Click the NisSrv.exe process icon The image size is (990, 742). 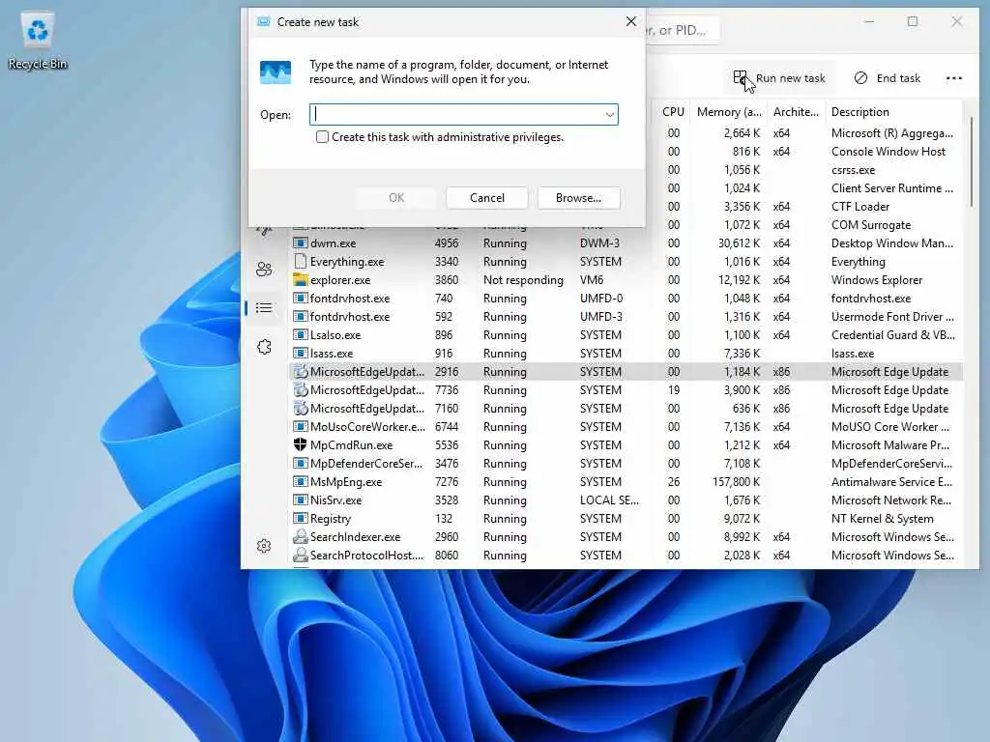300,499
